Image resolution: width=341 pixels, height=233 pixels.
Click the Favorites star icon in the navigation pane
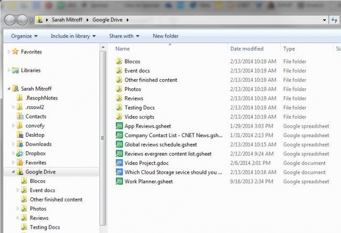coord(15,51)
